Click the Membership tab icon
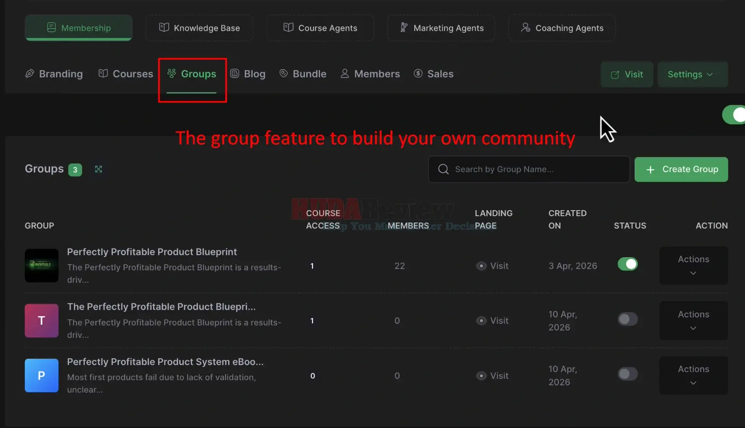The height and width of the screenshot is (428, 745). click(51, 27)
